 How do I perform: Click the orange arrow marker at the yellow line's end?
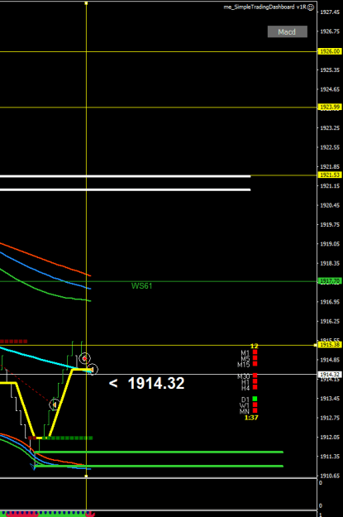(93, 370)
